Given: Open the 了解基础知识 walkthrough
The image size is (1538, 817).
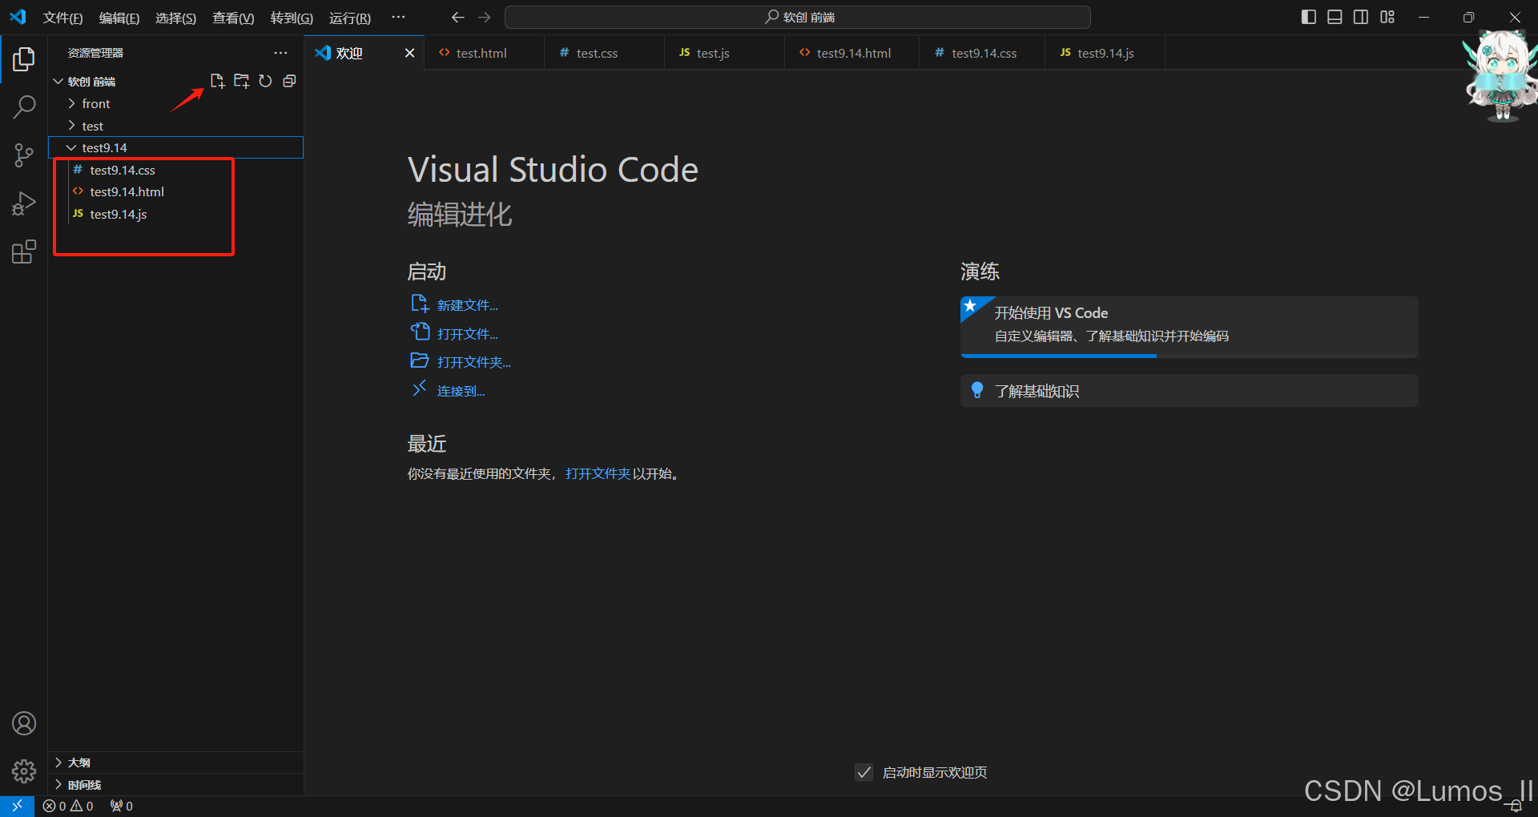Looking at the screenshot, I should pos(1189,391).
